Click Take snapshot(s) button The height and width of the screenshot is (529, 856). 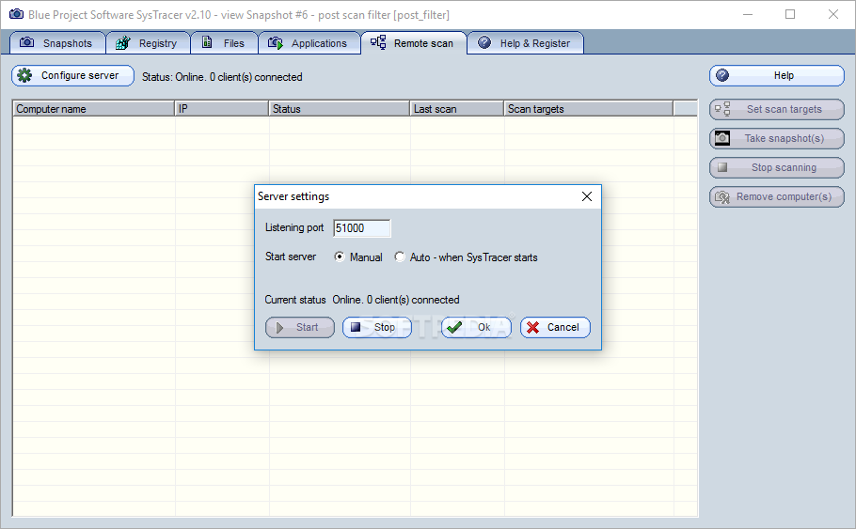(x=777, y=138)
